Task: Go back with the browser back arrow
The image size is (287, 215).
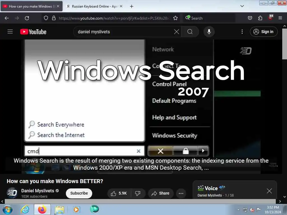Action: pos(7,18)
